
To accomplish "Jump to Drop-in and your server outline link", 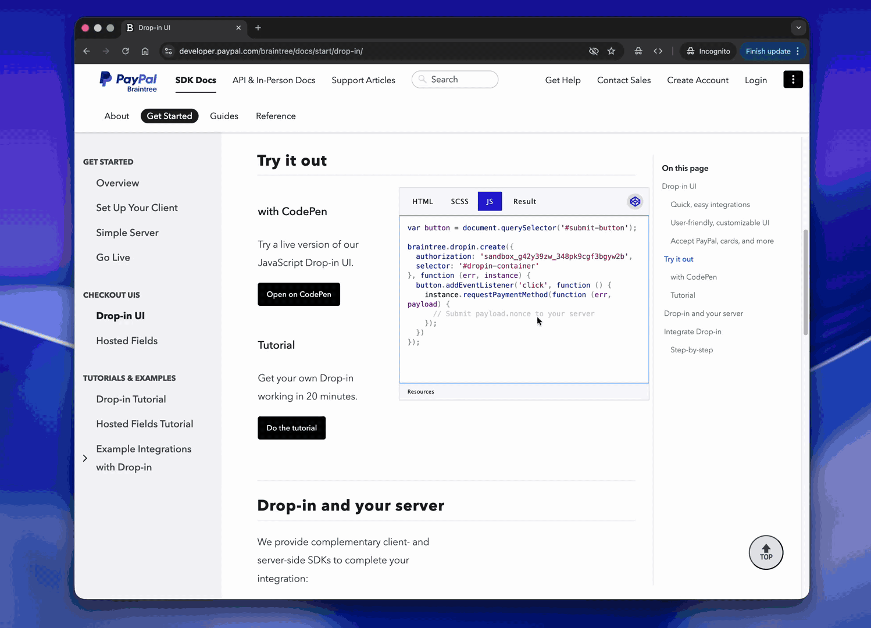I will coord(703,313).
